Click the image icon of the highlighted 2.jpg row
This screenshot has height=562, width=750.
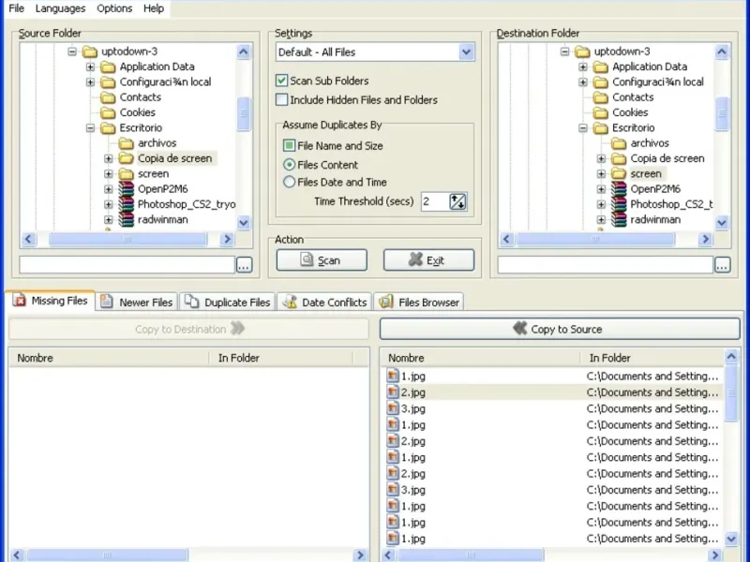point(393,392)
